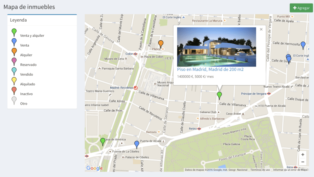
Task: Click the house photo in the popup
Action: coord(216,47)
